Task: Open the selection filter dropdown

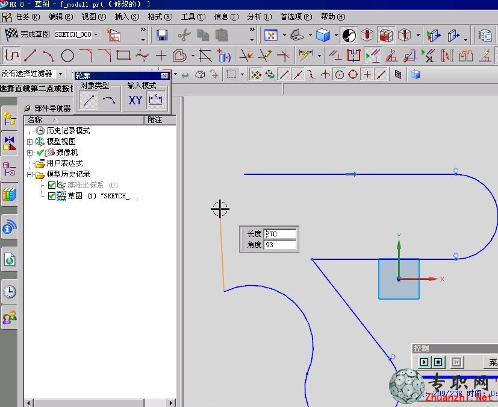Action: (x=60, y=74)
